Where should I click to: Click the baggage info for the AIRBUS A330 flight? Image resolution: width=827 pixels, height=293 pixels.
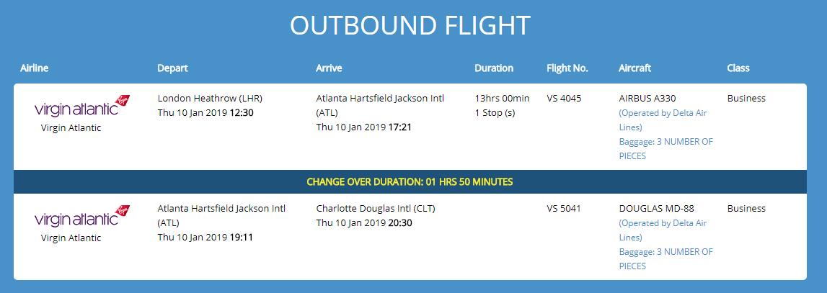665,148
